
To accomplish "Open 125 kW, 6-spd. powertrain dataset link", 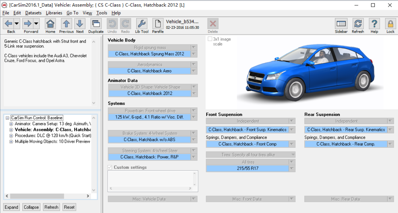I will coord(150,117).
